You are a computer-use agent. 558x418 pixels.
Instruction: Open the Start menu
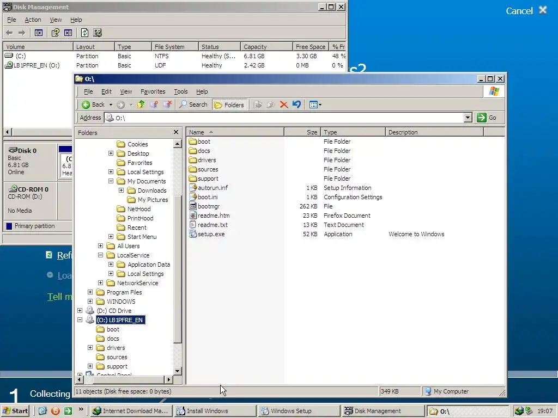15,411
